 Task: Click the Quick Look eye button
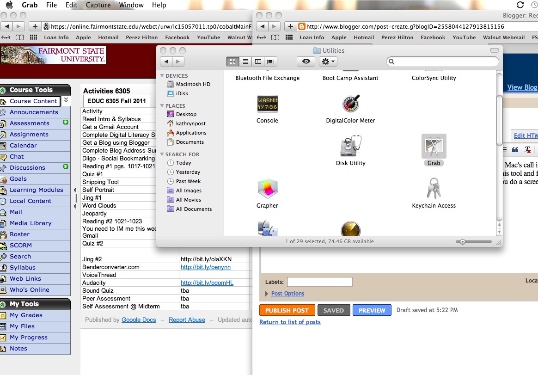pos(306,61)
